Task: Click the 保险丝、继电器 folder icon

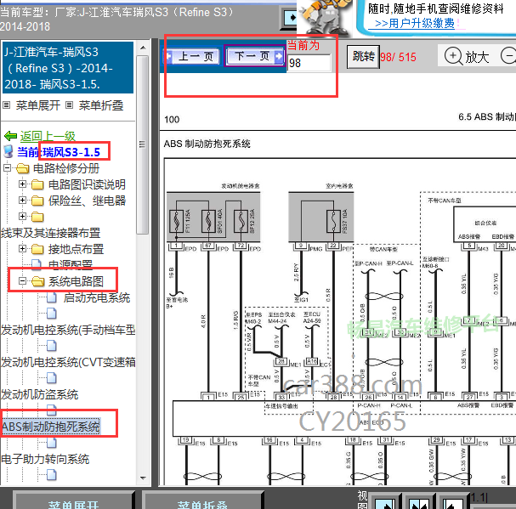Action: (x=37, y=201)
